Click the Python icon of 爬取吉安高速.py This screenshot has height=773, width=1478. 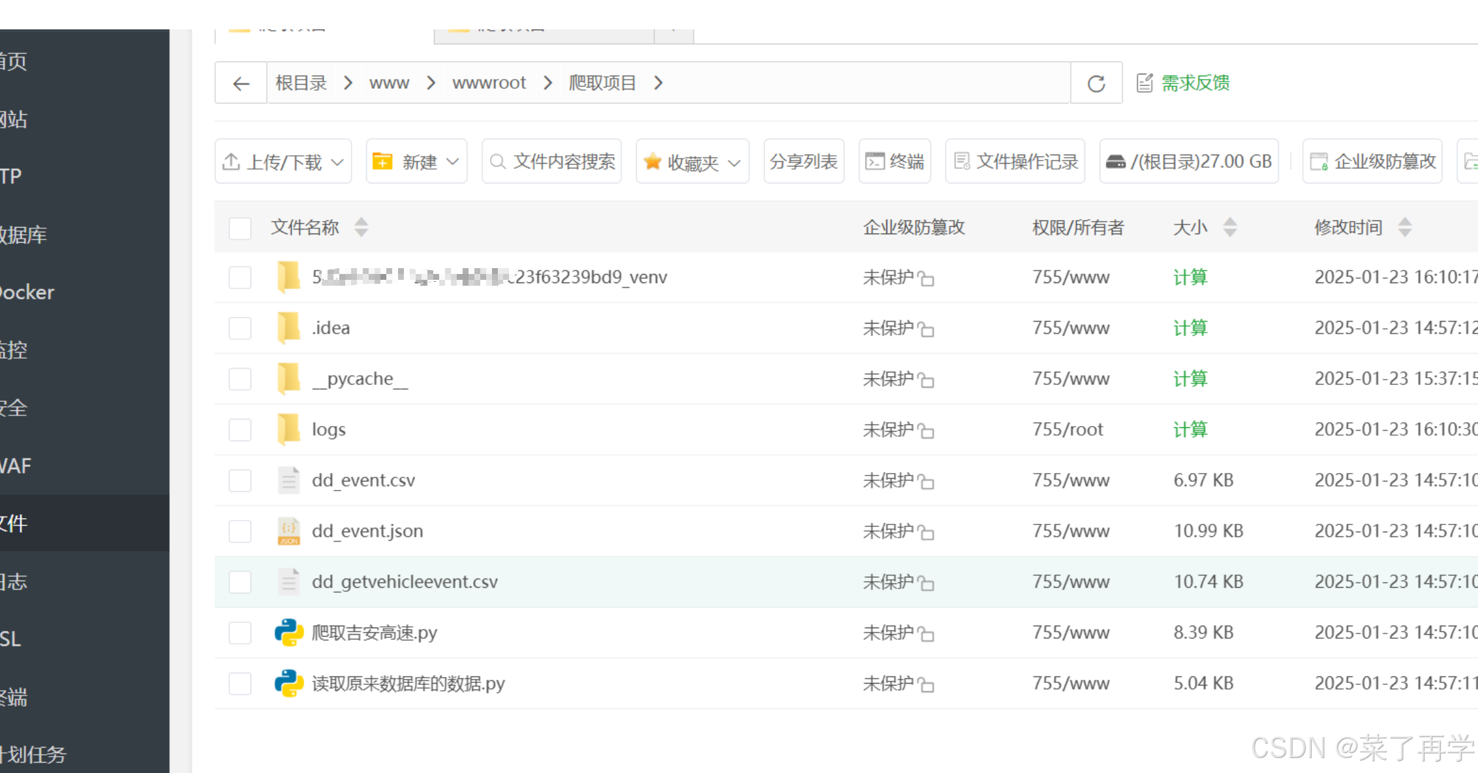(288, 633)
